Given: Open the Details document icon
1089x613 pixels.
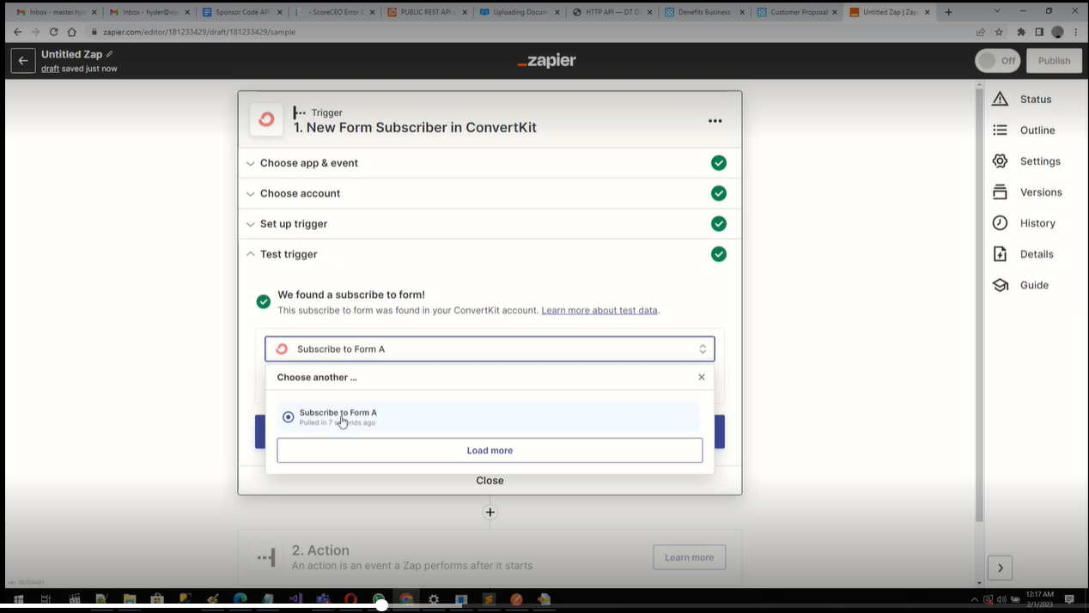Looking at the screenshot, I should click(x=1000, y=254).
